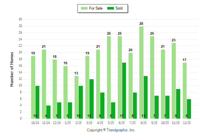Select the 2/25 For Sale bar
The image size is (205, 138).
pyautogui.click(x=76, y=97)
